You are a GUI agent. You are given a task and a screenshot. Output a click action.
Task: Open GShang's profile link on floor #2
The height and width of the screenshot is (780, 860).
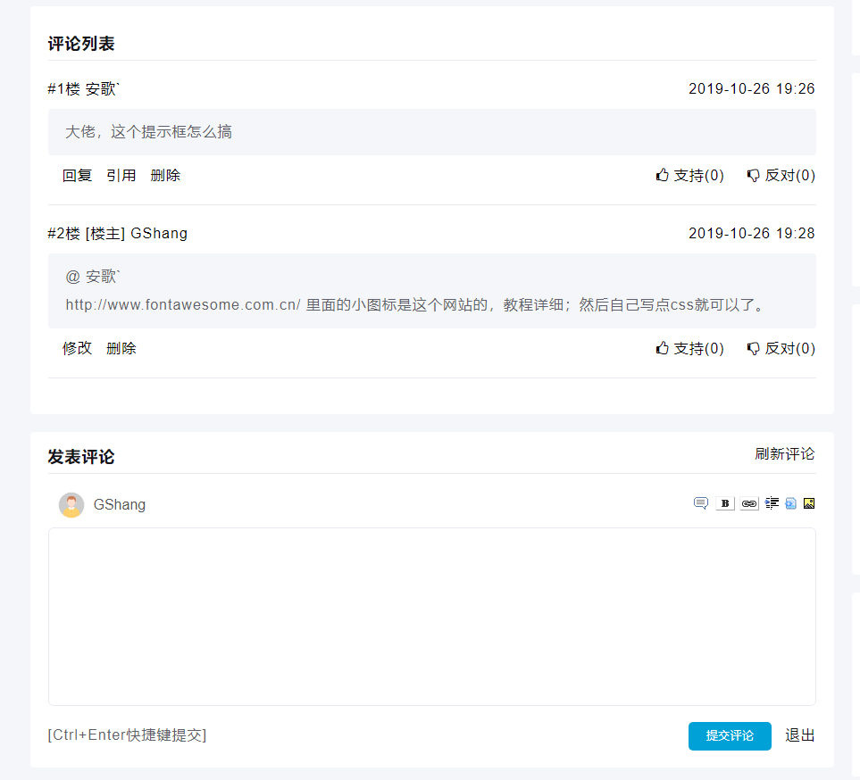click(158, 234)
